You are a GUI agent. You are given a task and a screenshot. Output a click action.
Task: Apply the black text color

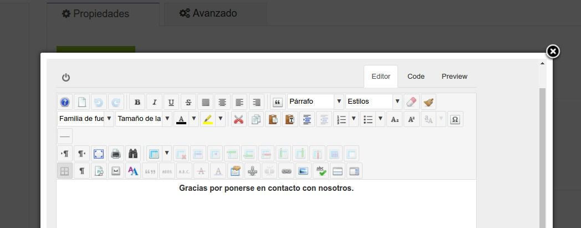click(x=181, y=119)
